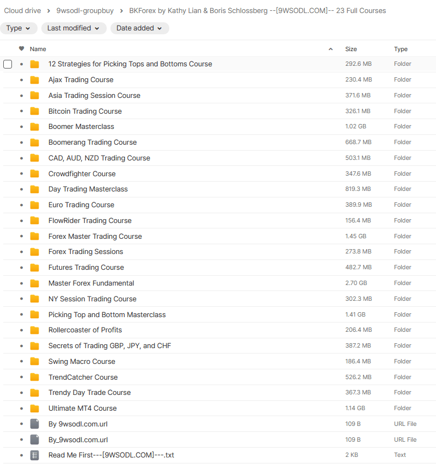Expand the Last modified filter dropdown
The image size is (436, 464).
(x=73, y=28)
